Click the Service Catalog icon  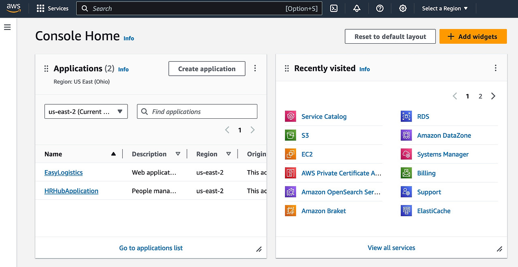291,116
